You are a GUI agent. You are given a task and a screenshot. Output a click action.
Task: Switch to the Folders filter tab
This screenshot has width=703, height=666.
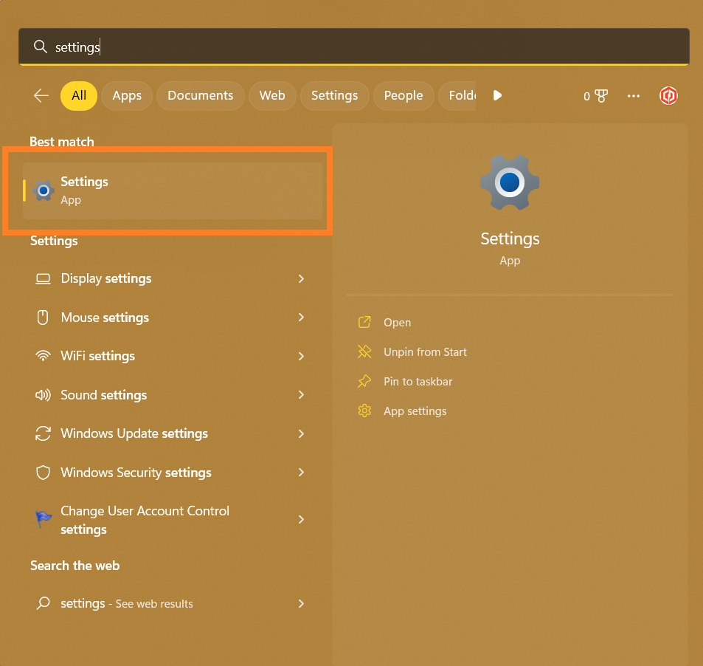(x=457, y=95)
